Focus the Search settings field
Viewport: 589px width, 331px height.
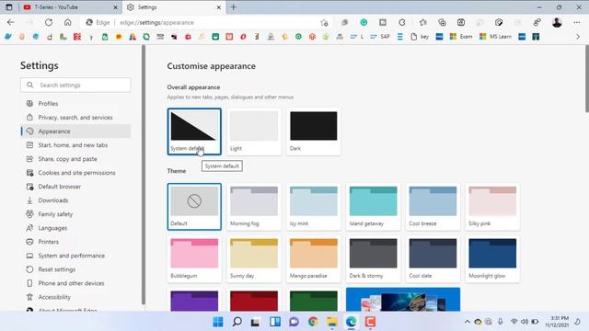[x=75, y=86]
